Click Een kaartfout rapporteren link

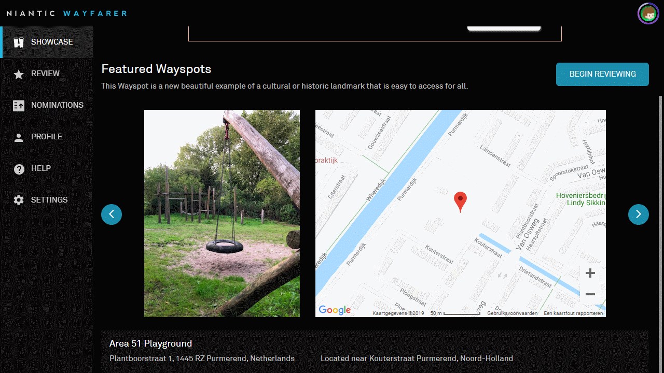[x=573, y=313]
